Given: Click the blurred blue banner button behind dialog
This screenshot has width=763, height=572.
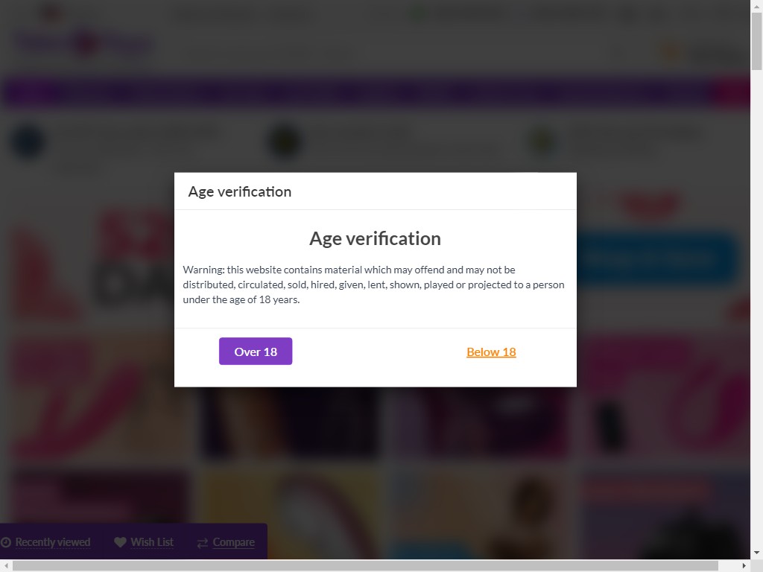Looking at the screenshot, I should click(x=656, y=258).
